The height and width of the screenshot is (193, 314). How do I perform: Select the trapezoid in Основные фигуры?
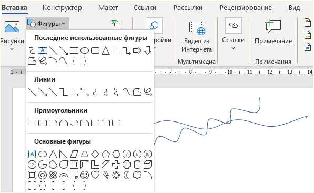[85, 154]
